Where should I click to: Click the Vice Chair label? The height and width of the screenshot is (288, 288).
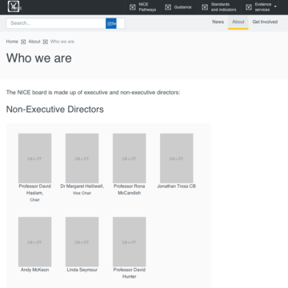coord(82,193)
